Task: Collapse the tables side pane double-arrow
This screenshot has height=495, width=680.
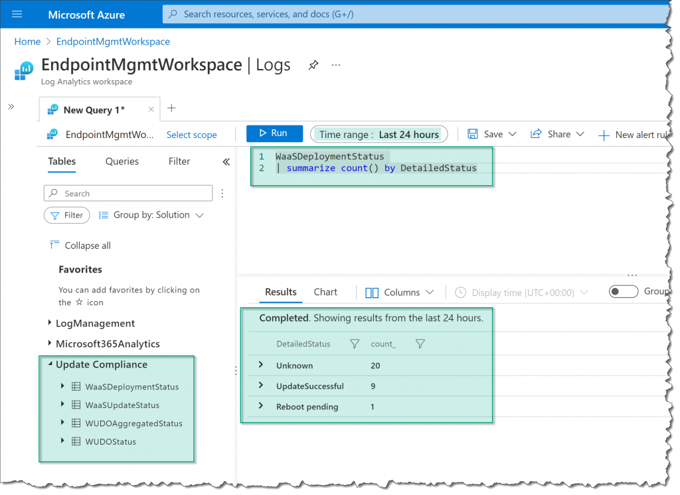Action: 226,162
